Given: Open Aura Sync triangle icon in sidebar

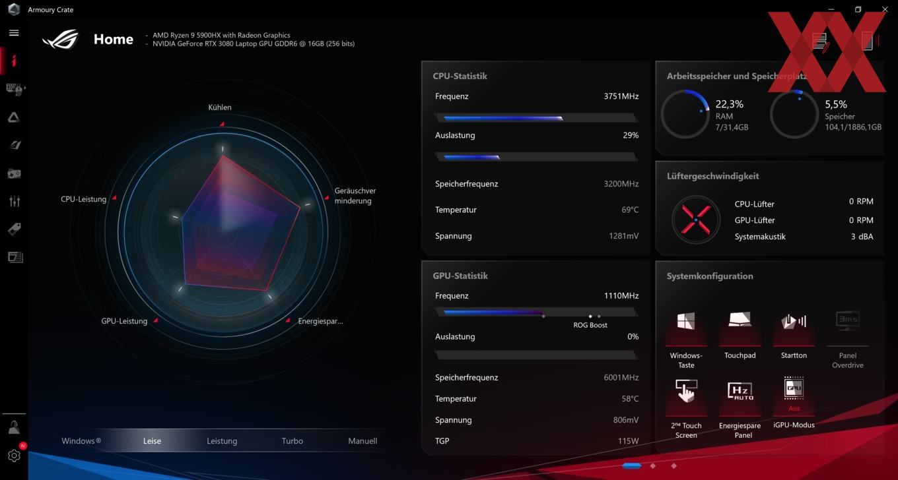Looking at the screenshot, I should coord(14,117).
